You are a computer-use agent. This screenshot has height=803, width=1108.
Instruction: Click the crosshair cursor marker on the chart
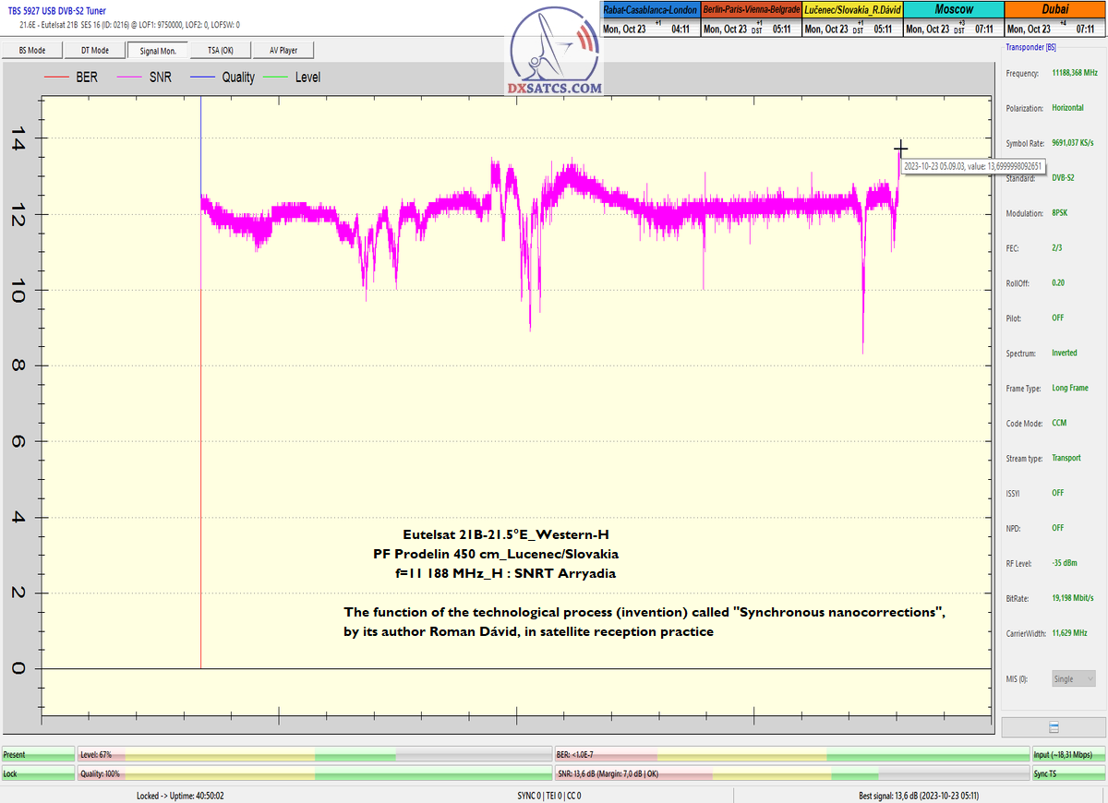click(900, 149)
